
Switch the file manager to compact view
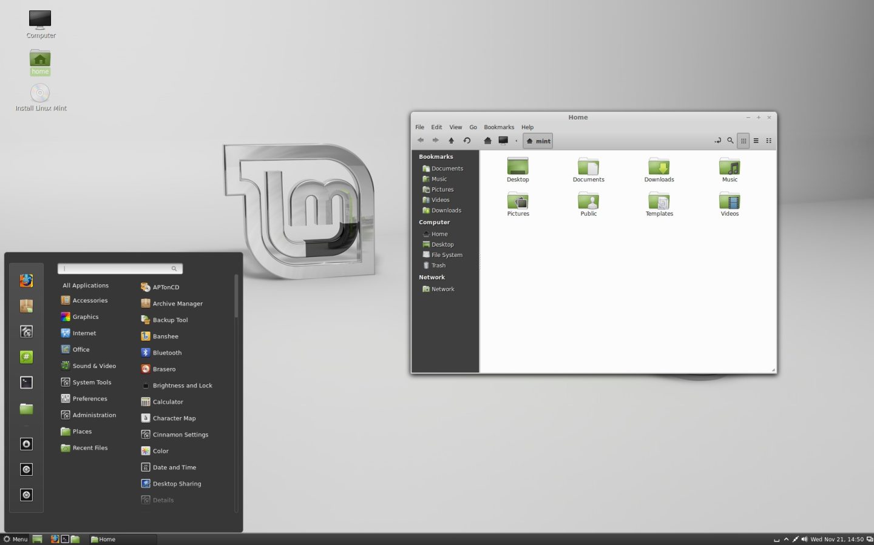click(768, 140)
